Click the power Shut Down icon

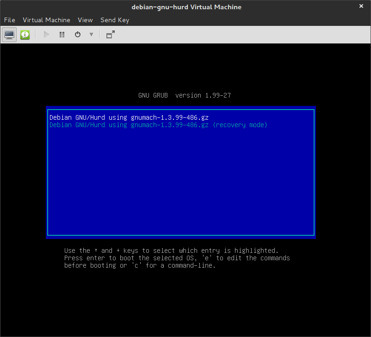coord(78,35)
